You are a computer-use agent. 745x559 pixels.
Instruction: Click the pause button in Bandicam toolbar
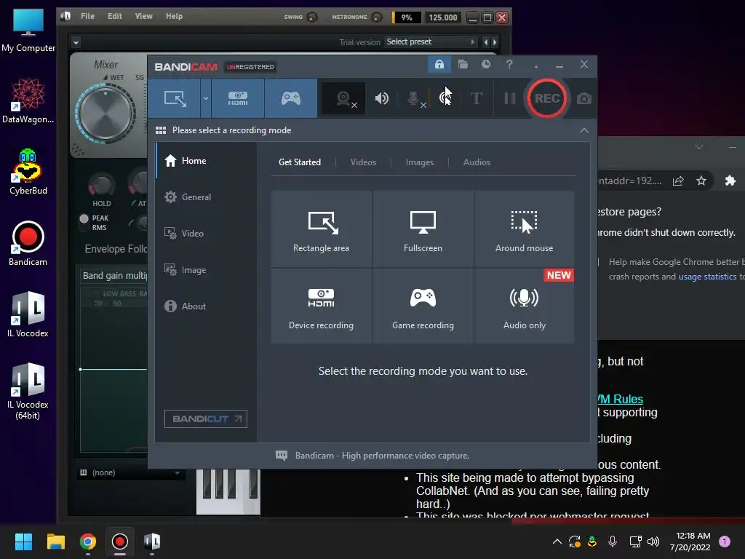click(510, 98)
